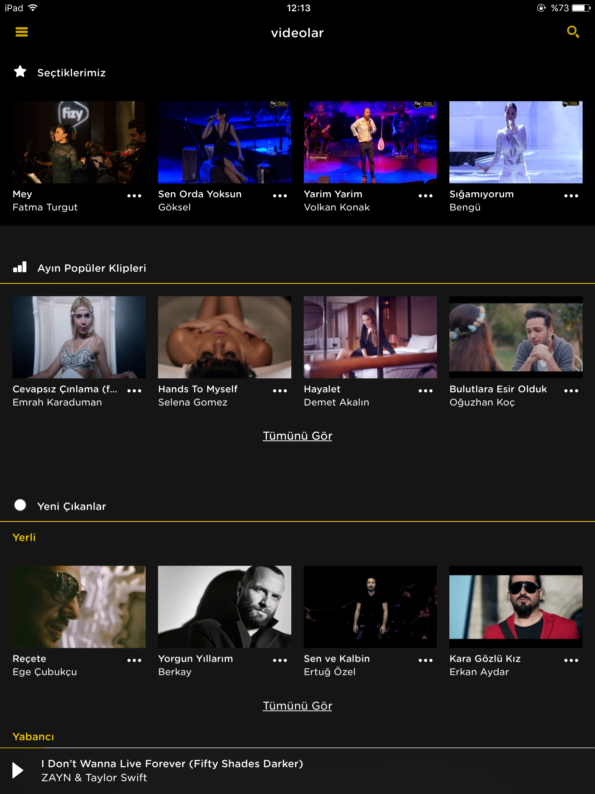The width and height of the screenshot is (595, 794).
Task: Open the hamburger menu
Action: click(x=22, y=32)
